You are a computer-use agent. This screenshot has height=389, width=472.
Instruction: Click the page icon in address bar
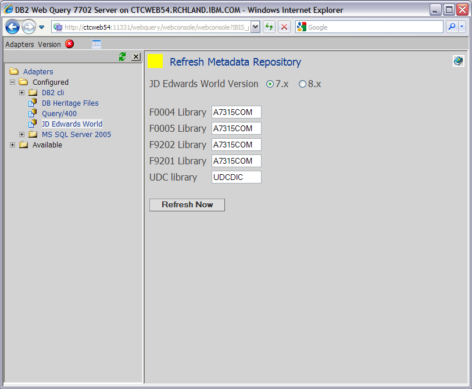(58, 27)
